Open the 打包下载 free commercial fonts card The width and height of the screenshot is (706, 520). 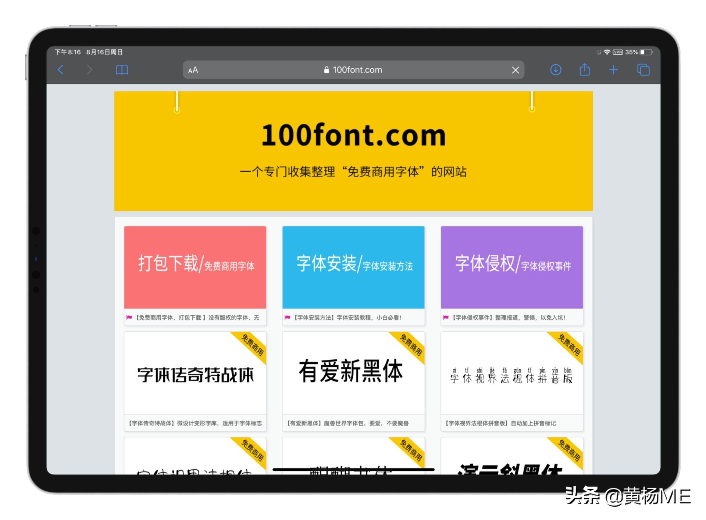[195, 268]
